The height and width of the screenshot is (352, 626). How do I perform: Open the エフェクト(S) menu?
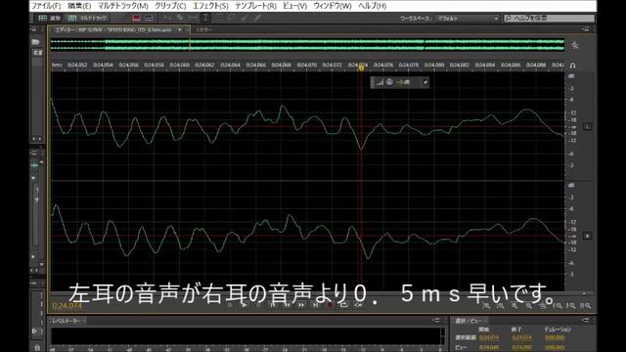pos(210,6)
